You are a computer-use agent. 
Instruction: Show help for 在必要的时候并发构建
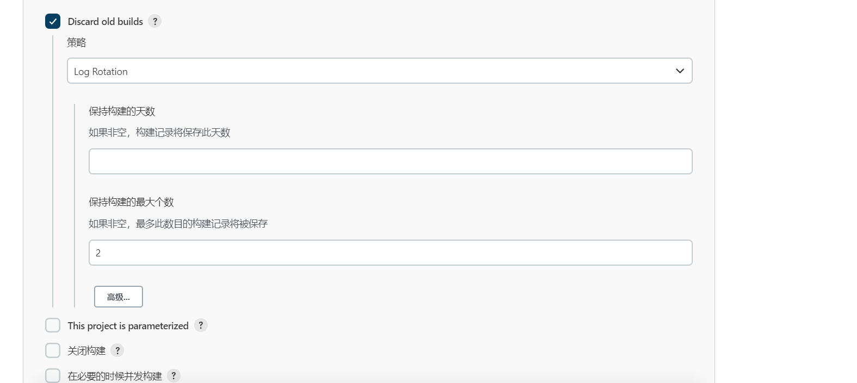tap(173, 375)
